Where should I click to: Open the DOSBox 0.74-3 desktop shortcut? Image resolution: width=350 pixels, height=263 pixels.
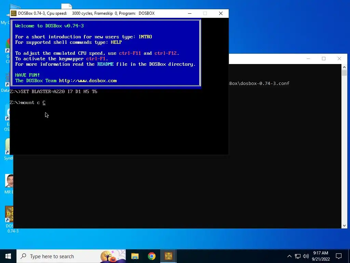(x=9, y=220)
